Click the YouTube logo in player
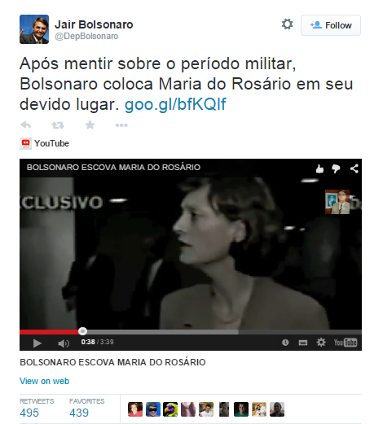383x424 pixels. click(346, 343)
